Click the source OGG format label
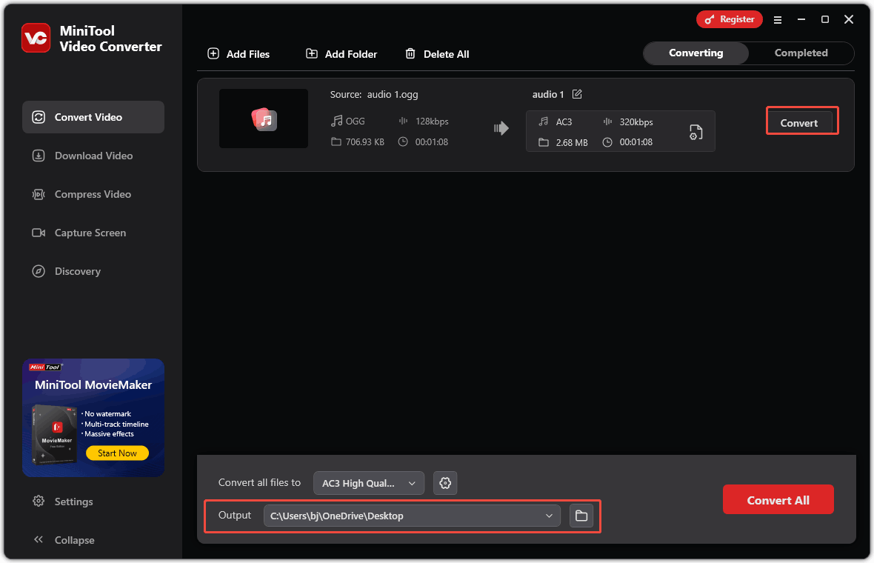The height and width of the screenshot is (563, 874). click(355, 121)
